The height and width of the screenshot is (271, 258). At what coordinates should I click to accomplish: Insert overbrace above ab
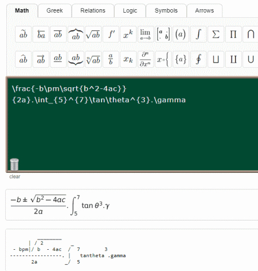(x=76, y=34)
